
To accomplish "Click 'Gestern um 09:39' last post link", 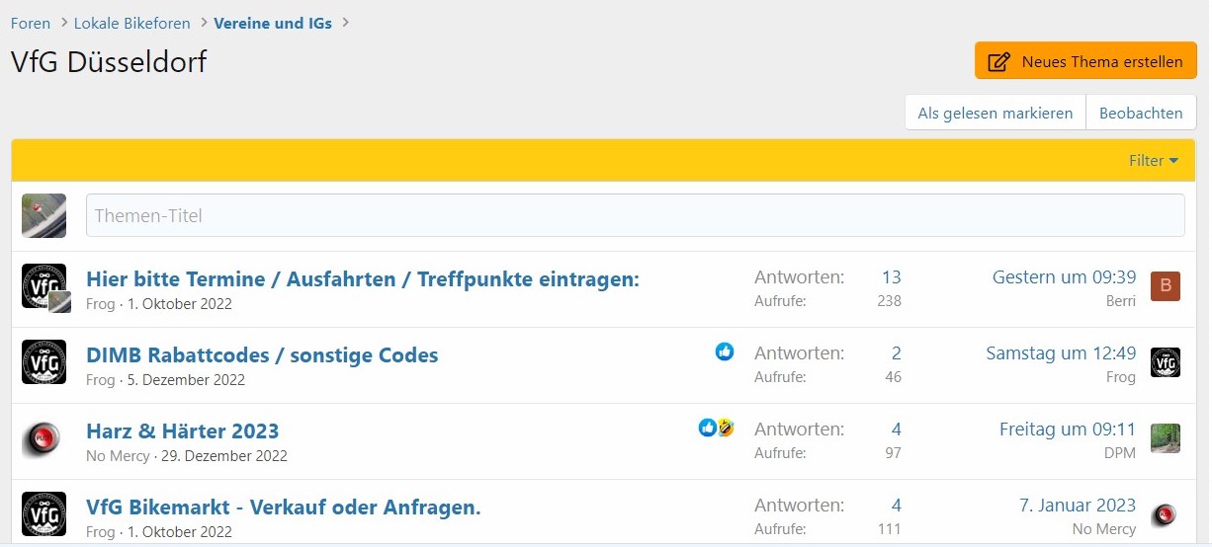I will pos(1064,277).
